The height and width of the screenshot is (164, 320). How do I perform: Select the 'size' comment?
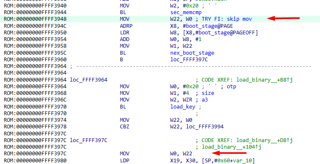pyautogui.click(x=208, y=93)
